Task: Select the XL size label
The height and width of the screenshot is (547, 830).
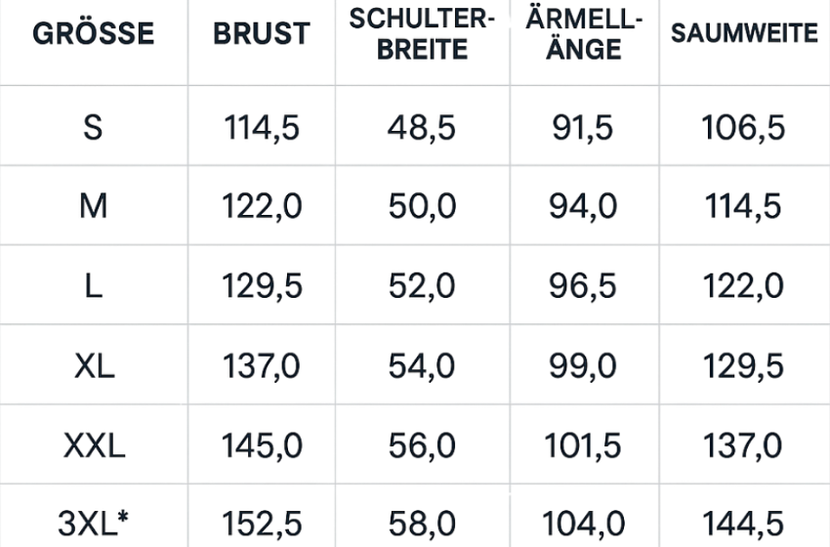Action: click(94, 366)
